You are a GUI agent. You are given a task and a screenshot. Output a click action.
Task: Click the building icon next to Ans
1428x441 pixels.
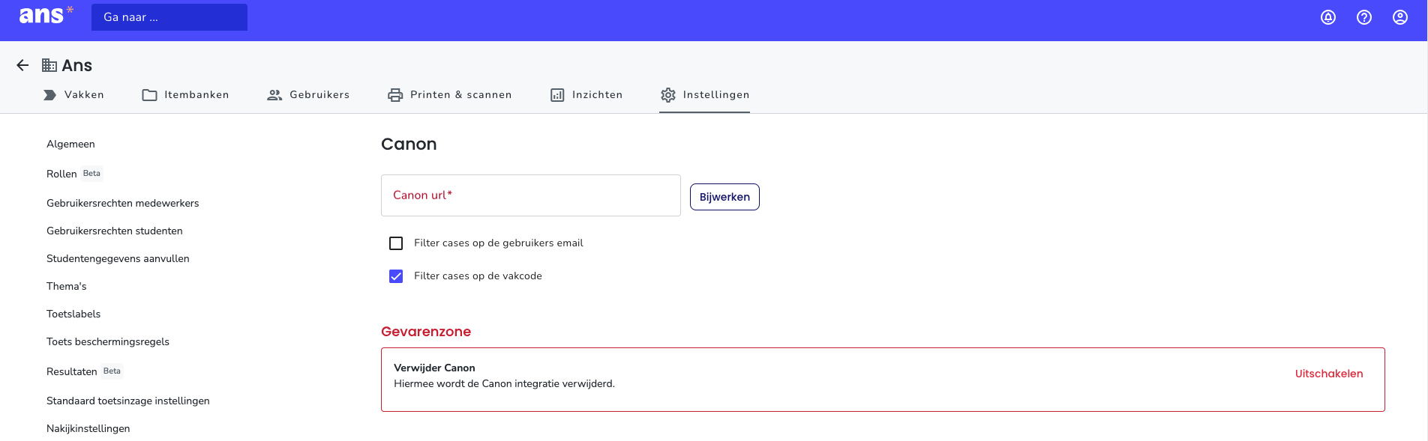point(49,65)
